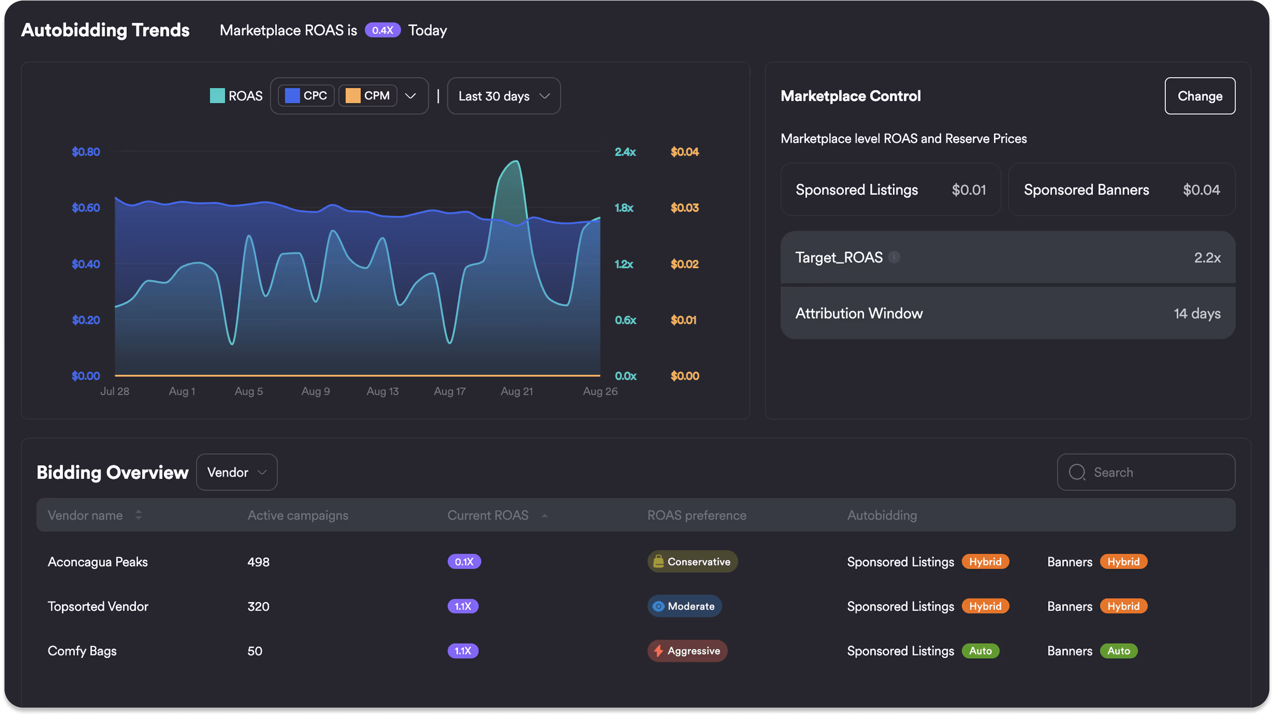1273x715 pixels.
Task: Toggle the CPM metric chip
Action: click(x=368, y=96)
